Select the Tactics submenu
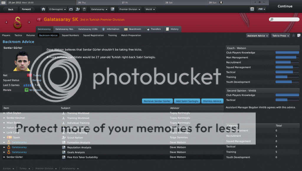 pos(18,36)
